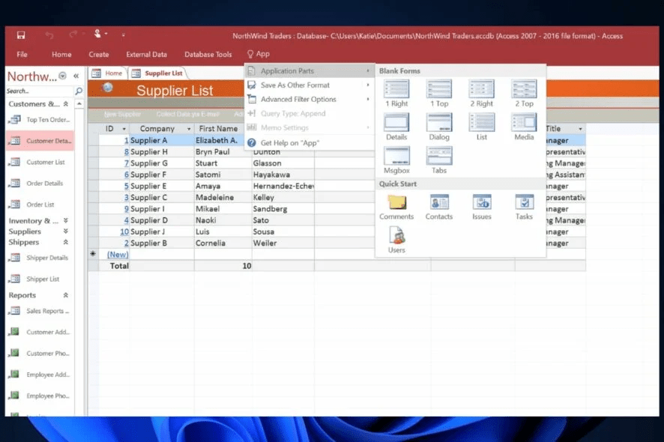
Task: Expand the Inventory navigation group
Action: tap(66, 221)
